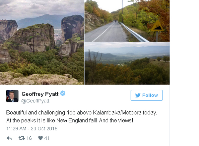Click the second line mentioning New England fall
This screenshot has height=146, width=199.
pyautogui.click(x=70, y=120)
